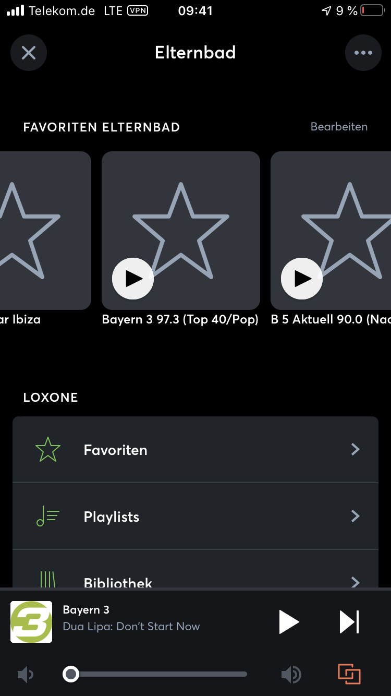Tap Bearbeiten to edit favorites

339,127
